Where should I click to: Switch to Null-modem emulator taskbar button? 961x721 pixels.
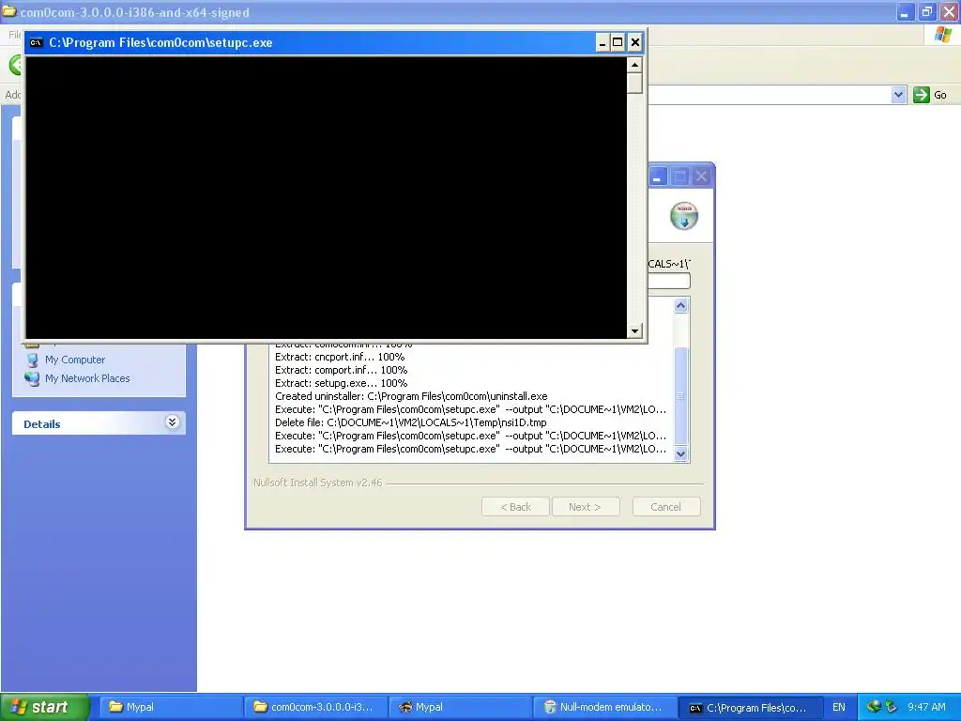[x=605, y=707]
